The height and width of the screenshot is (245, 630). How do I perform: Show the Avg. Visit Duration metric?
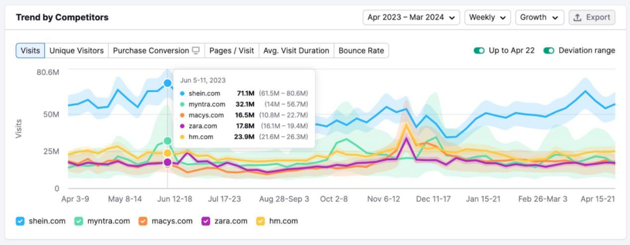pyautogui.click(x=296, y=51)
